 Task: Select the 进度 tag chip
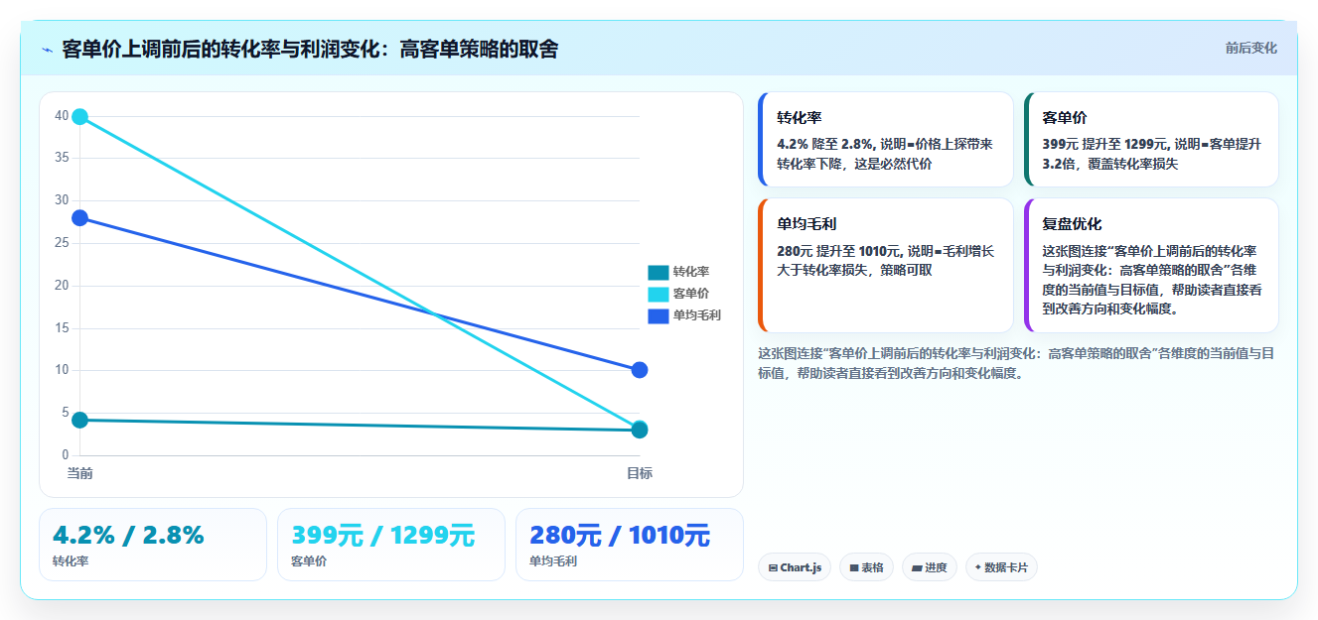[929, 567]
